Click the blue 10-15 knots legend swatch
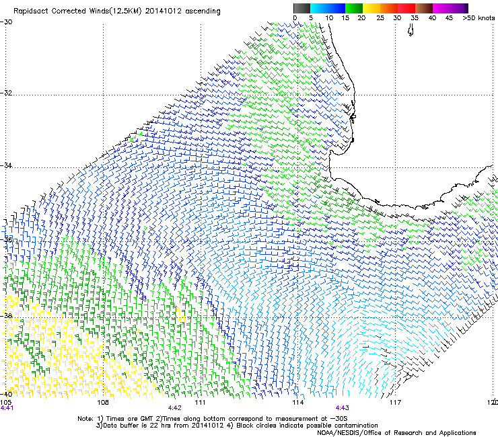The image size is (498, 437). pos(336,8)
